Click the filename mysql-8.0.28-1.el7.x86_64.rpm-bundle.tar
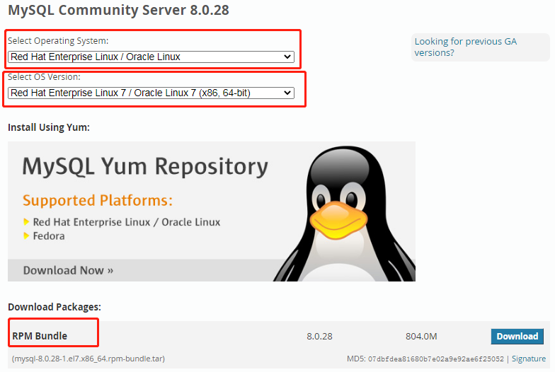The width and height of the screenshot is (555, 372). coord(88,359)
